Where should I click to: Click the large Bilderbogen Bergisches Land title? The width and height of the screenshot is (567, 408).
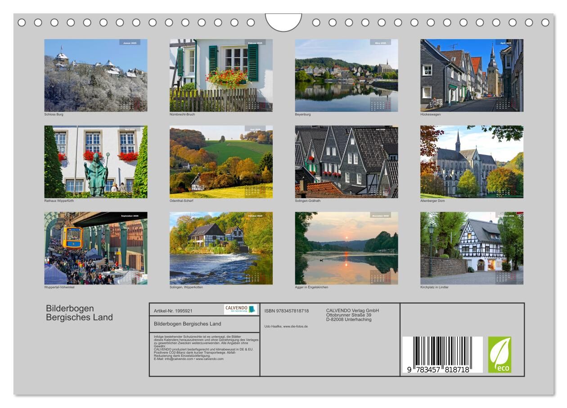click(79, 313)
